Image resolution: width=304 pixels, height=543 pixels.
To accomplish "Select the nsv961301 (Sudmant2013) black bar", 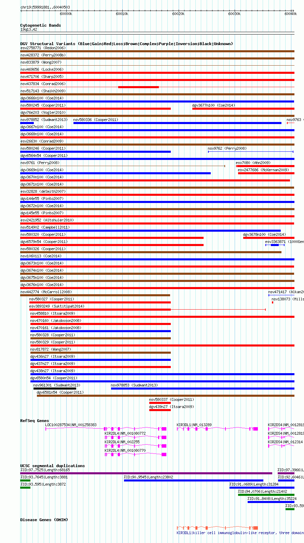I will pyautogui.click(x=55, y=389).
